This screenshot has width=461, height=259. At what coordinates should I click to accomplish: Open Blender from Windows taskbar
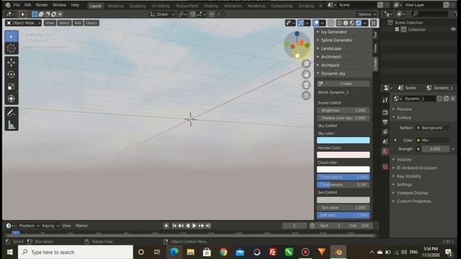tap(338, 252)
